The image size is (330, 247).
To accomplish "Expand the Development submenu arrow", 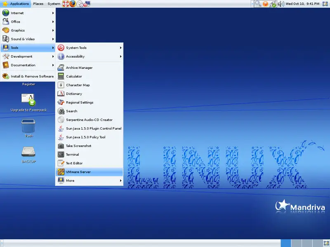I will [x=53, y=56].
